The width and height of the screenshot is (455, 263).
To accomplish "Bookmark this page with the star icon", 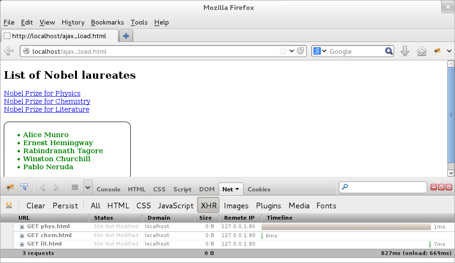I will (x=283, y=51).
